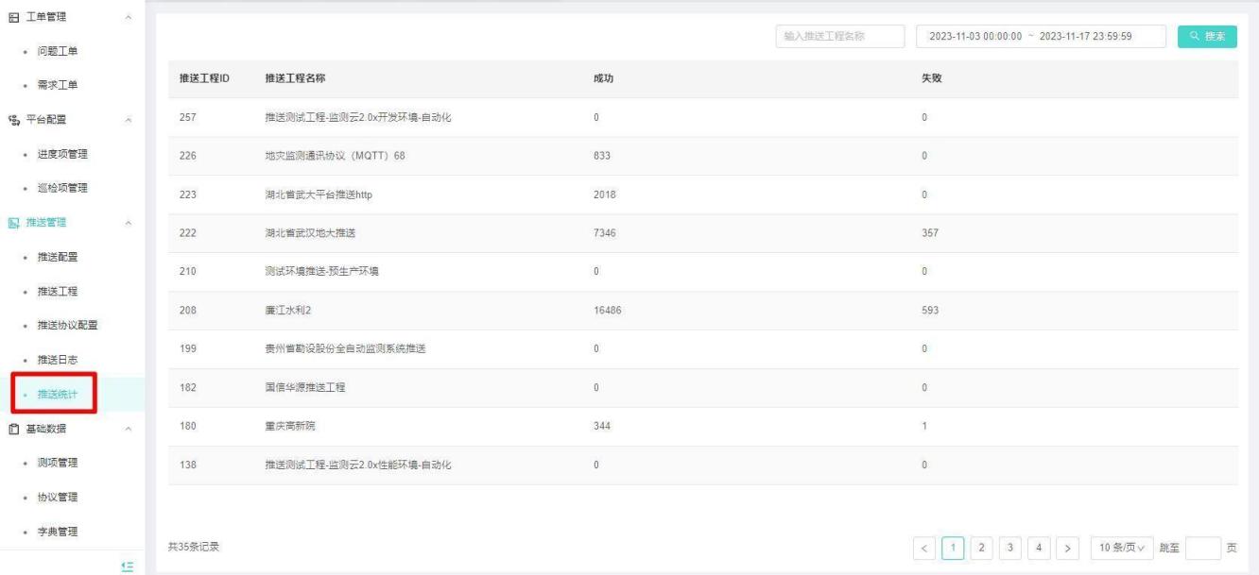Open 问题工单 in the sidebar
1259x575 pixels.
click(x=57, y=51)
